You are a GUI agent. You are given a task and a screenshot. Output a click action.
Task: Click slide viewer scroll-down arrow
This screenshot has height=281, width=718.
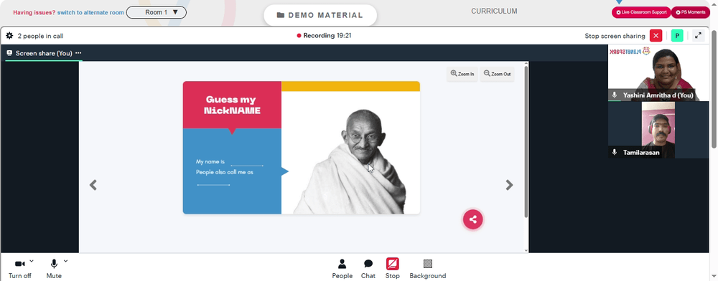[x=526, y=250]
